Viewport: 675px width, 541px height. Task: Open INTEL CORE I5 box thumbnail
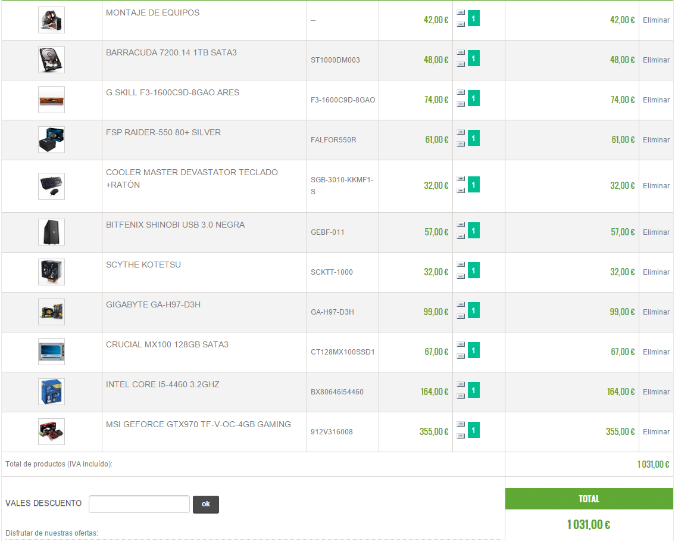click(x=51, y=391)
